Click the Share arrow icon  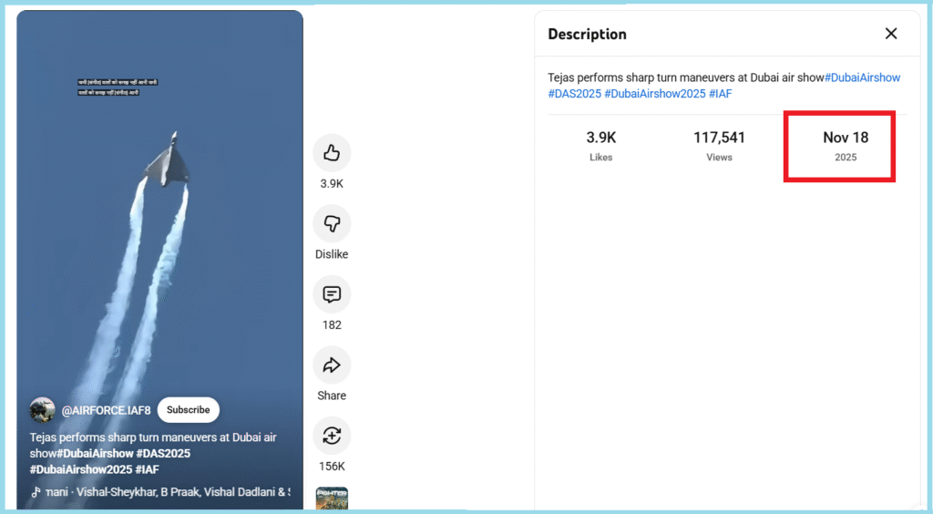332,365
